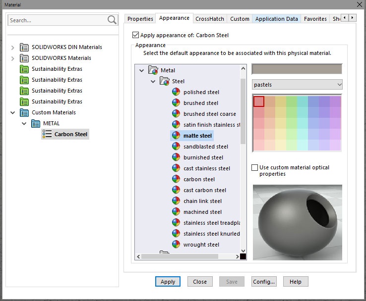Click the cast carbon steel icon
Screen dimensions: 366x301
(176, 190)
